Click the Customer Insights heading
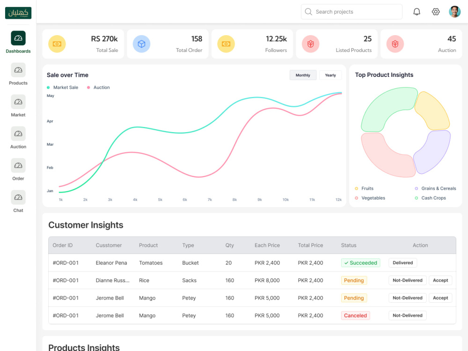 tap(86, 225)
